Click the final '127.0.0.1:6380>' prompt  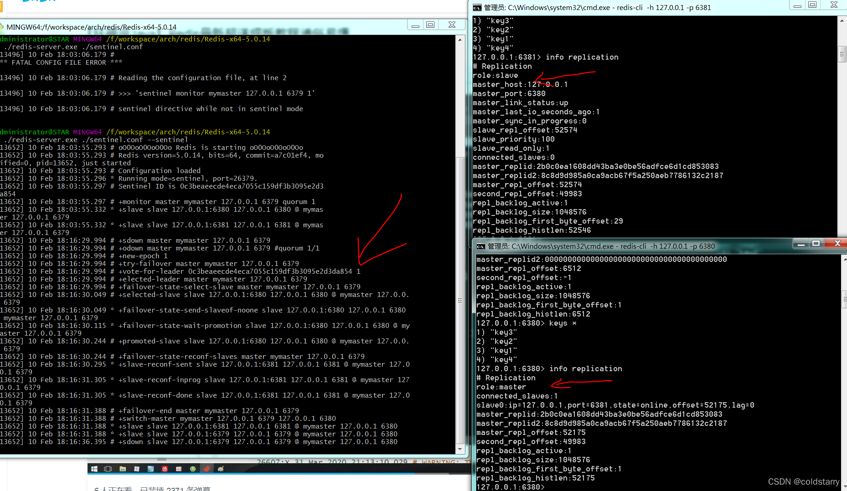(x=511, y=487)
